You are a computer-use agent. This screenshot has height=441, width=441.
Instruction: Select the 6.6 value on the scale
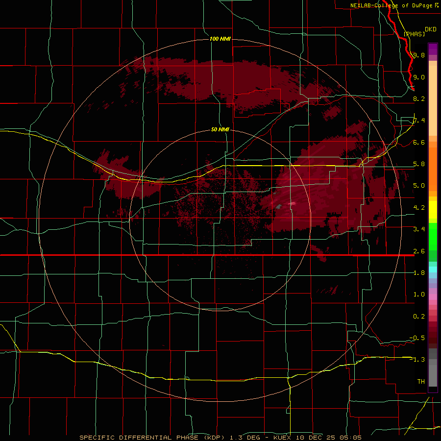click(419, 142)
